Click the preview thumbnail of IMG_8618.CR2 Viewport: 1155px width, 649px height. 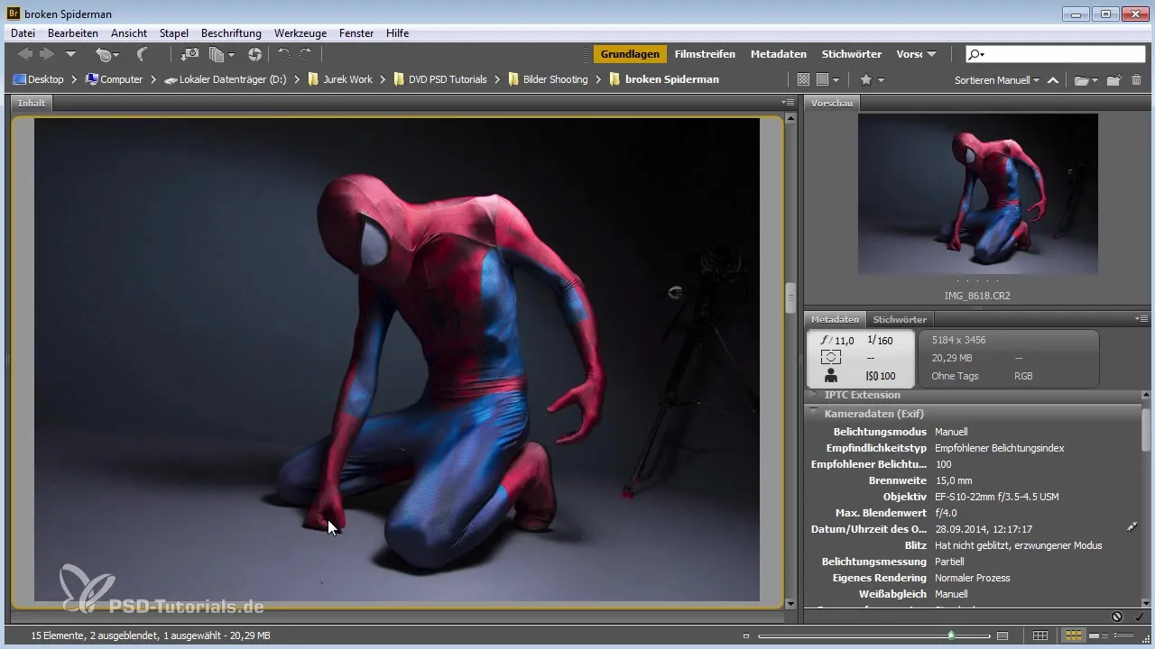977,194
